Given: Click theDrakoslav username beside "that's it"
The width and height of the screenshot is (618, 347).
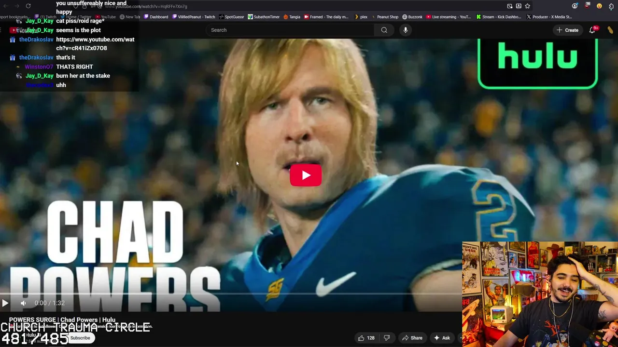Looking at the screenshot, I should pyautogui.click(x=36, y=57).
